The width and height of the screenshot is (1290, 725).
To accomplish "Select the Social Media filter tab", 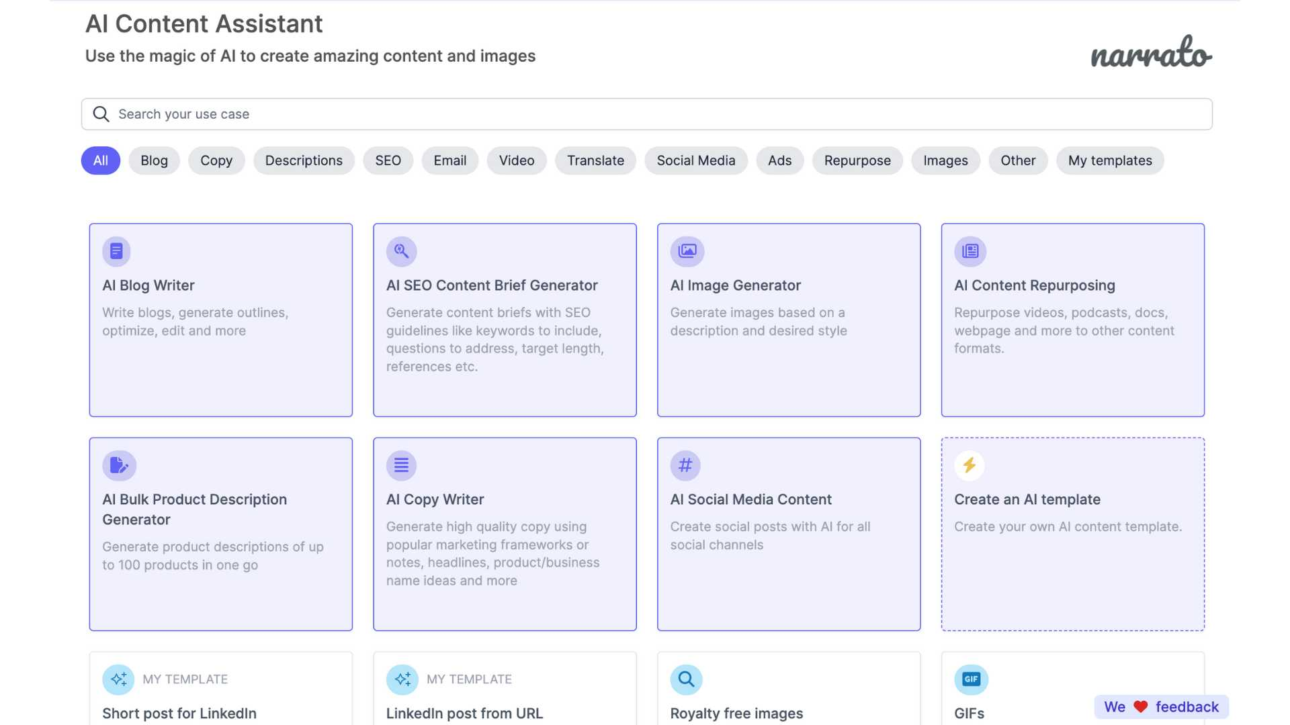I will [695, 160].
